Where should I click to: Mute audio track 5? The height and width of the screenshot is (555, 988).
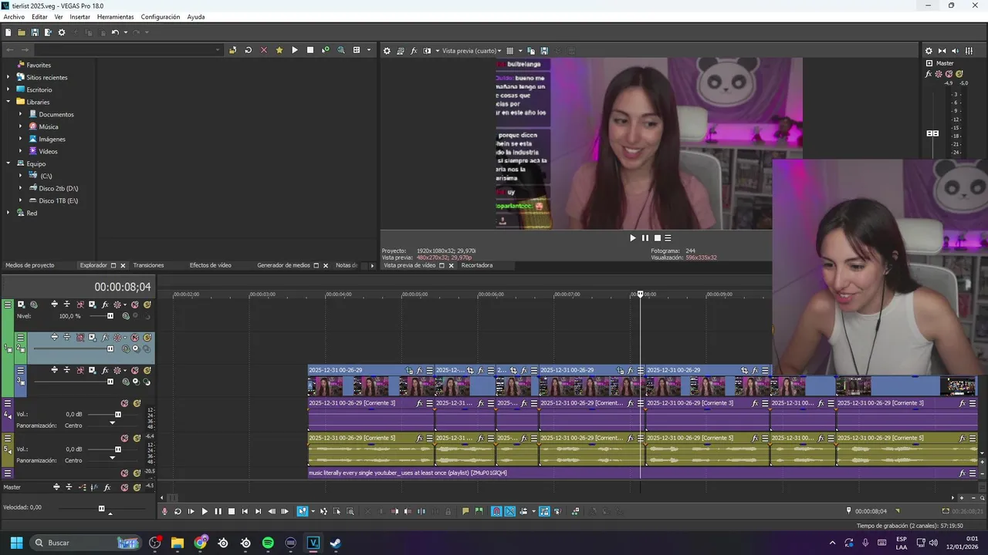point(124,439)
